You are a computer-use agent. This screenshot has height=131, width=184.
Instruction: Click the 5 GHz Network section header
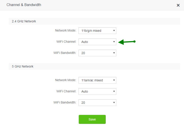tap(23, 67)
